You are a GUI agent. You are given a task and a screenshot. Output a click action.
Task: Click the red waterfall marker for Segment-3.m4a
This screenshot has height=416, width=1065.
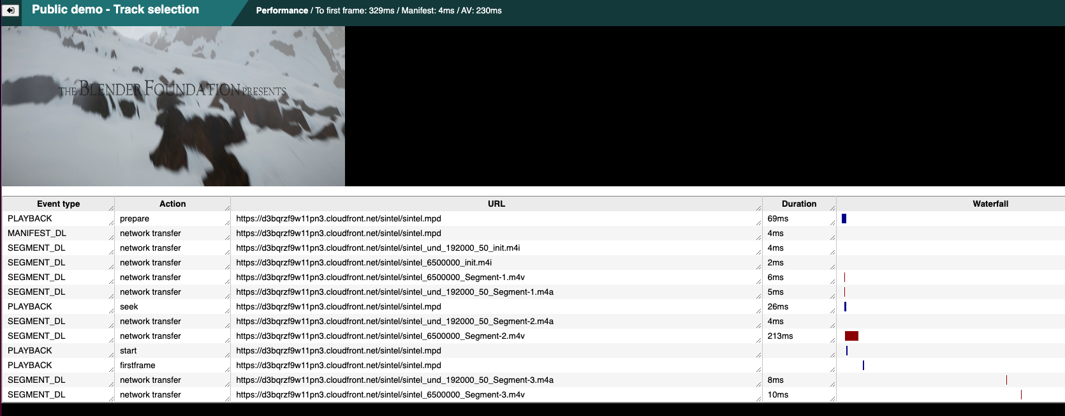click(x=1006, y=380)
